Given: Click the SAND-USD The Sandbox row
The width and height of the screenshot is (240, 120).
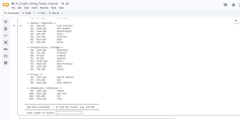Looking at the screenshot, I should (x=50, y=29).
